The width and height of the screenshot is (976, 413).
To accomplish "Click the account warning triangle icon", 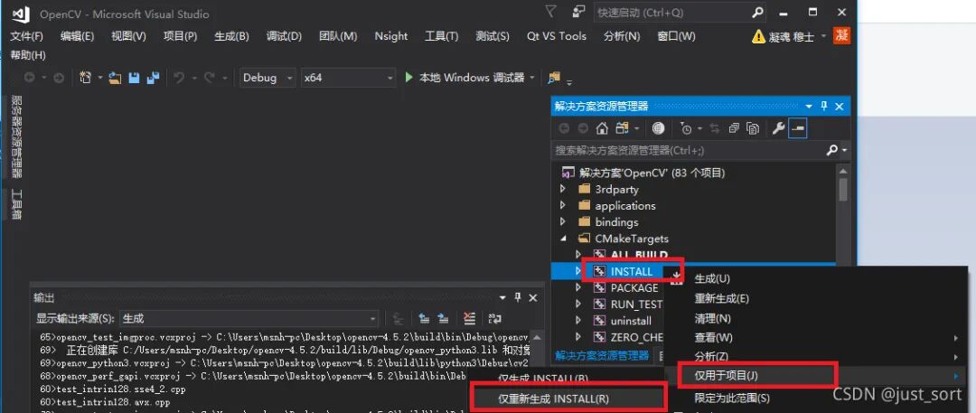I will (x=758, y=36).
